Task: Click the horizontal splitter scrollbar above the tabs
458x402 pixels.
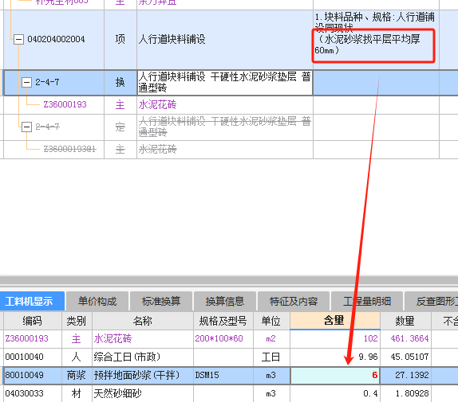Action: click(229, 280)
